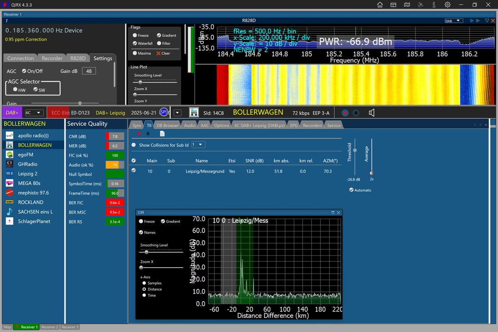This screenshot has height=332, width=498.
Task: Open the Home view icon
Action: click(380, 5)
